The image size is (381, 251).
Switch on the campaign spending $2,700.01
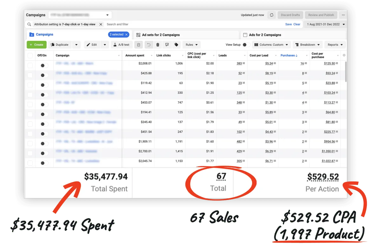tap(44, 153)
